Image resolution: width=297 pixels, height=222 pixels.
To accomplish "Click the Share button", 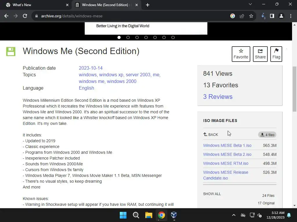I will click(x=260, y=54).
